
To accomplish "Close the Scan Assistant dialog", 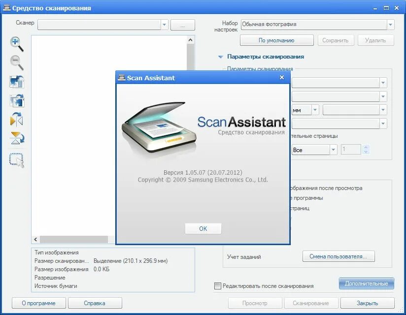I will tap(282, 77).
